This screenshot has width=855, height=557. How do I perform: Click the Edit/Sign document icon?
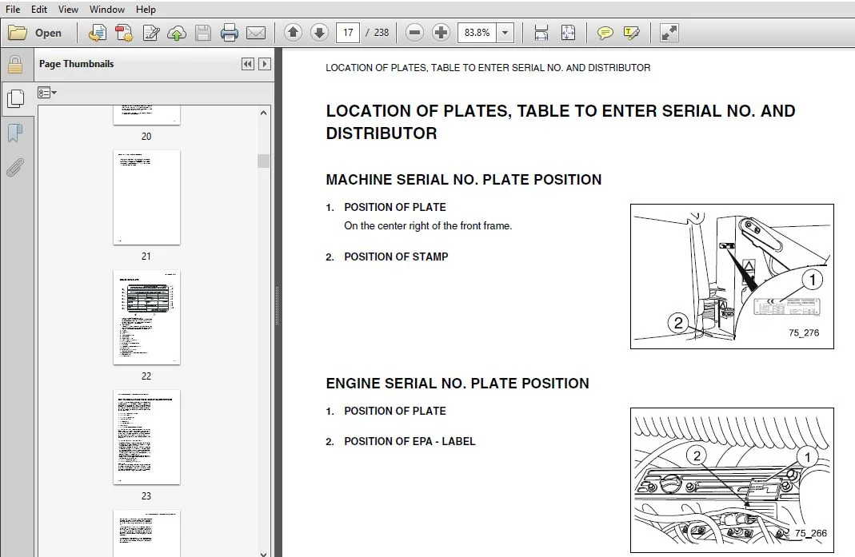pos(150,33)
